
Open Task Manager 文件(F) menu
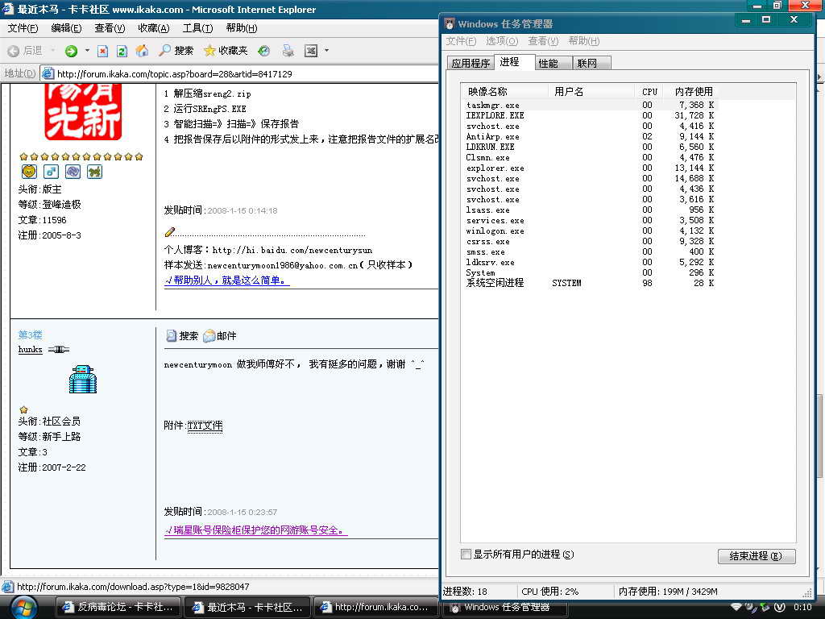pos(461,41)
